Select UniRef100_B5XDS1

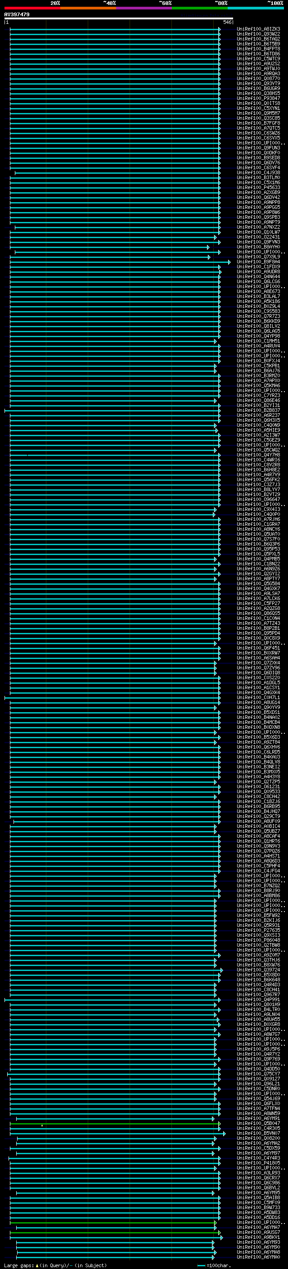point(258,712)
